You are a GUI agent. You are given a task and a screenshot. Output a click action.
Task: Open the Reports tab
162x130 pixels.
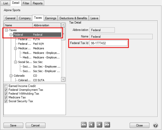click(38, 3)
